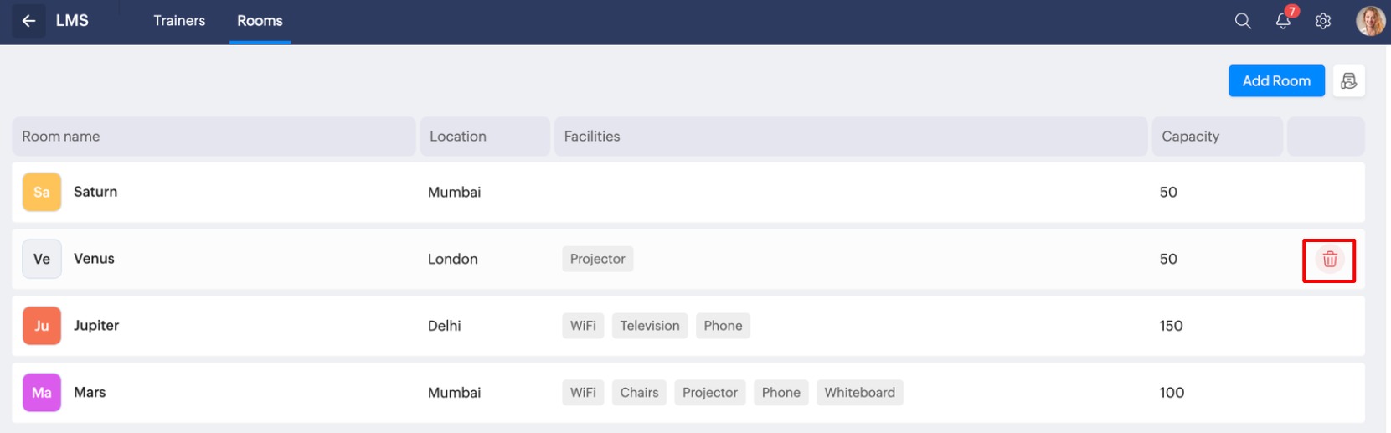This screenshot has width=1391, height=433.
Task: Click the Mars 'Ma' room badge
Action: tap(42, 393)
